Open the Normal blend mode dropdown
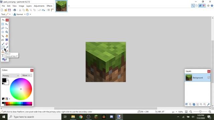 (x=25, y=14)
